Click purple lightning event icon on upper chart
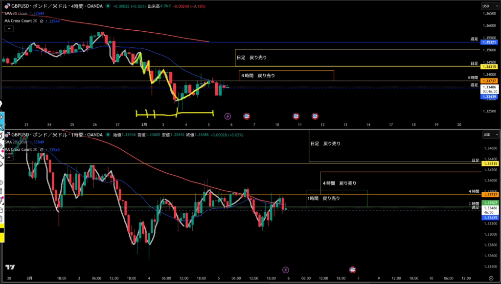 pos(228,116)
